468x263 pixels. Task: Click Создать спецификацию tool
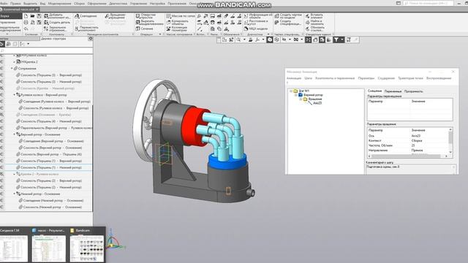click(288, 23)
